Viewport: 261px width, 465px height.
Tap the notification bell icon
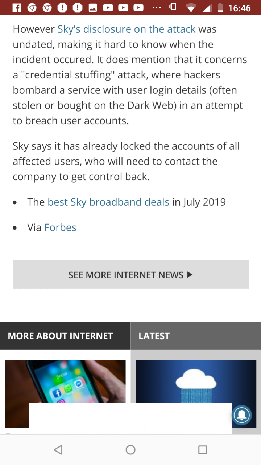241,415
